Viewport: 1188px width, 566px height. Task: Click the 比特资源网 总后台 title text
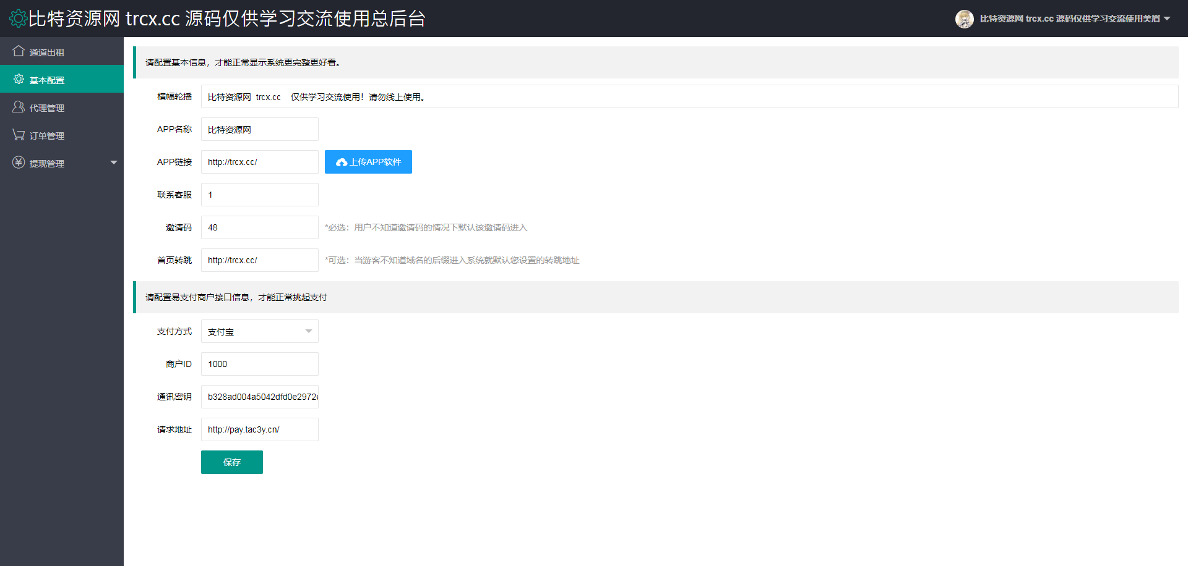[227, 19]
